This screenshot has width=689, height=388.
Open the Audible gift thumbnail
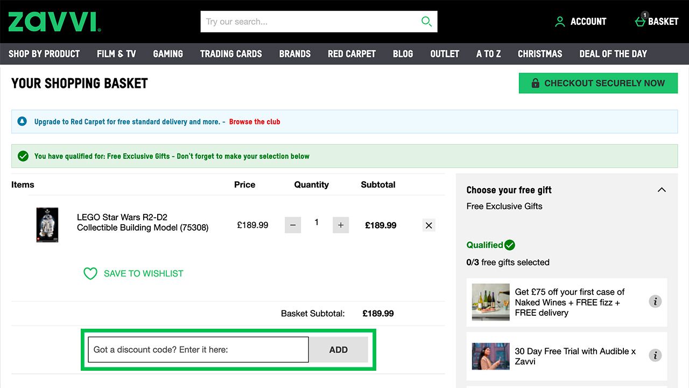[490, 356]
